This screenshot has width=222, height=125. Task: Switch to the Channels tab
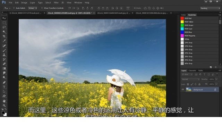pyautogui.click(x=192, y=70)
